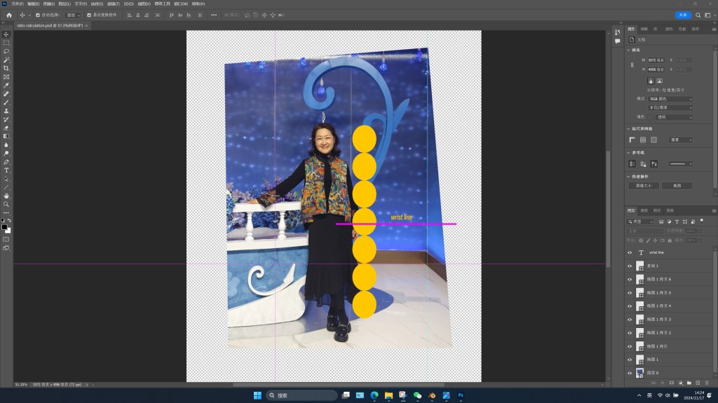The width and height of the screenshot is (718, 403).
Task: Select the Magic Wand tool
Action: (6, 60)
